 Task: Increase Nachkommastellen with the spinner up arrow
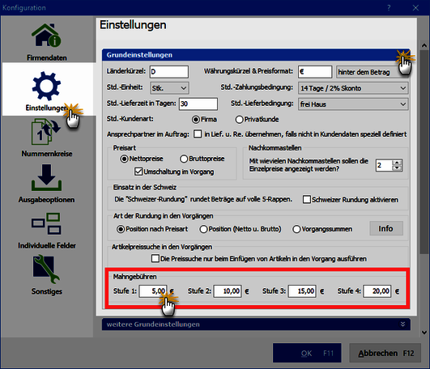click(397, 163)
